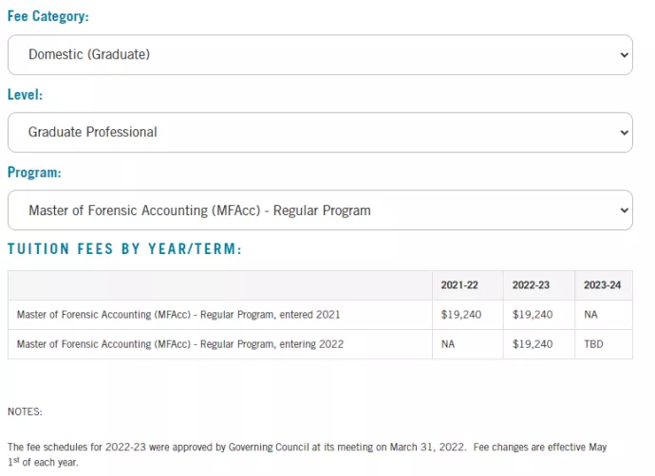Click the 'Fee Category:' label
The height and width of the screenshot is (476, 655).
pos(48,16)
